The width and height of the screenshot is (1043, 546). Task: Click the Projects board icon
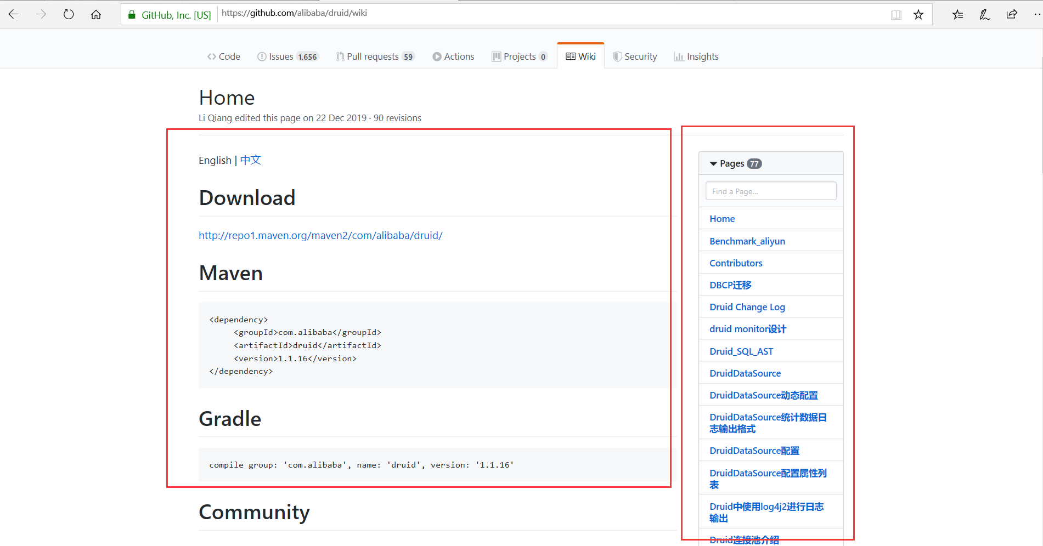(496, 56)
